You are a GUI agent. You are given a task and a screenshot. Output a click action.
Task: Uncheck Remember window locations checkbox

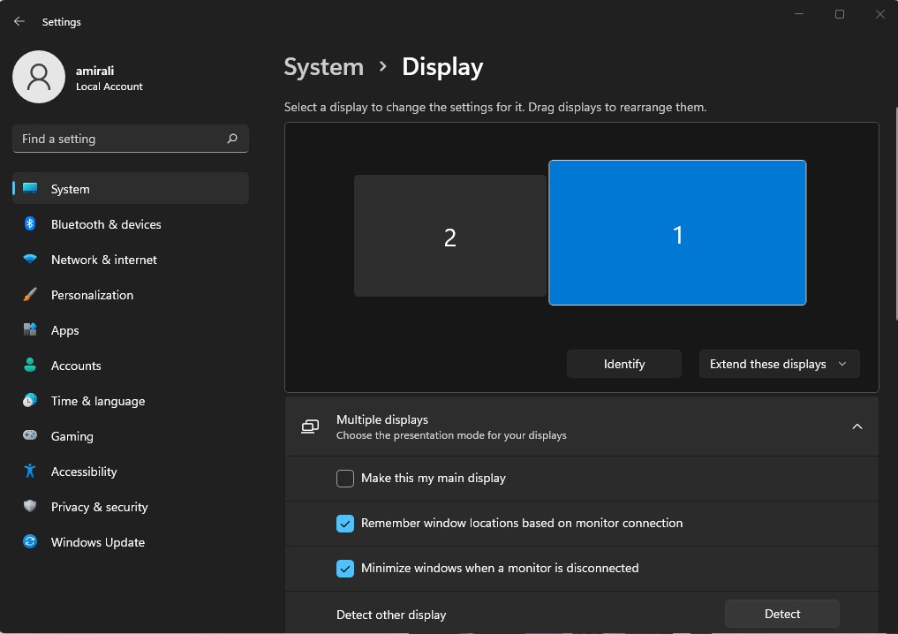pos(344,524)
